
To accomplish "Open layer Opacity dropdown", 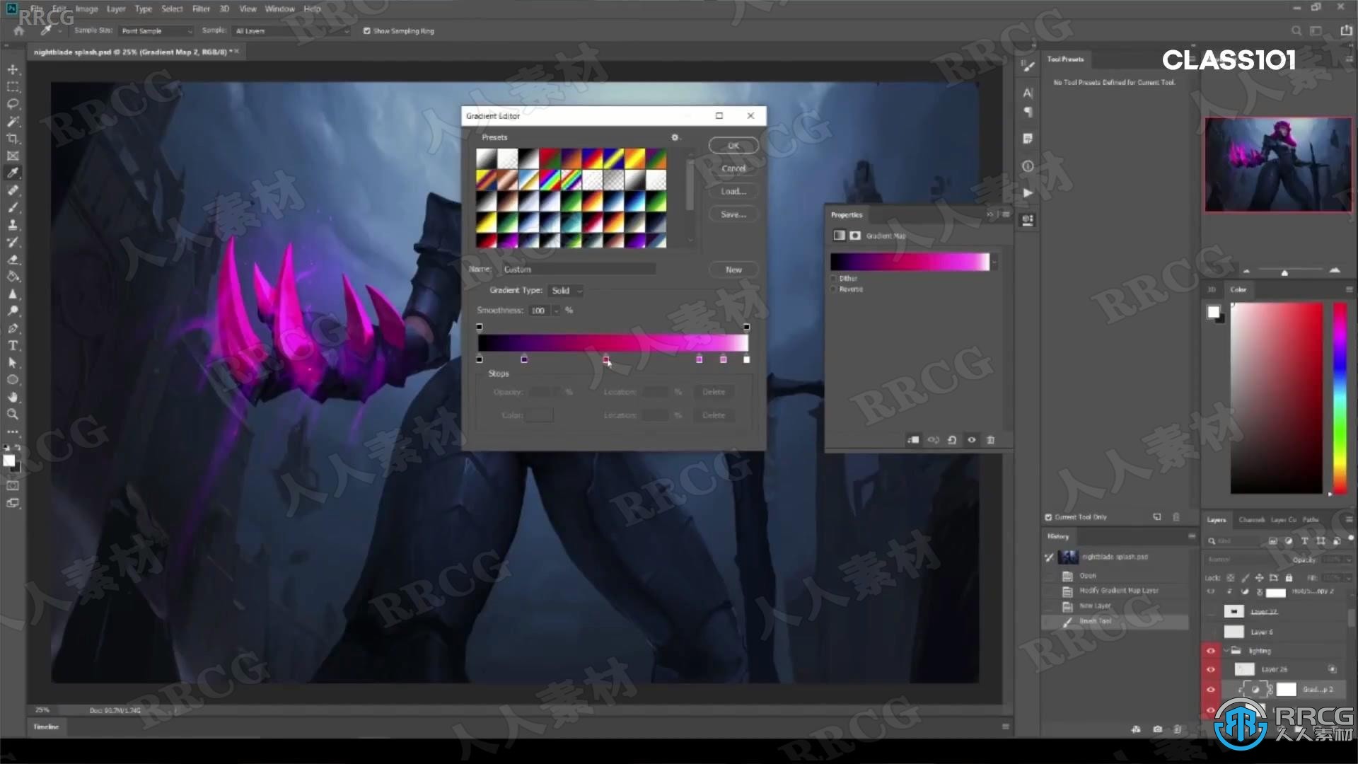I will point(1349,560).
